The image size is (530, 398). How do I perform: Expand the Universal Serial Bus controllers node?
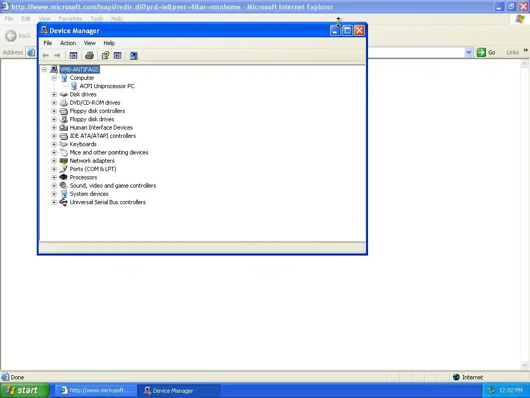[x=54, y=202]
